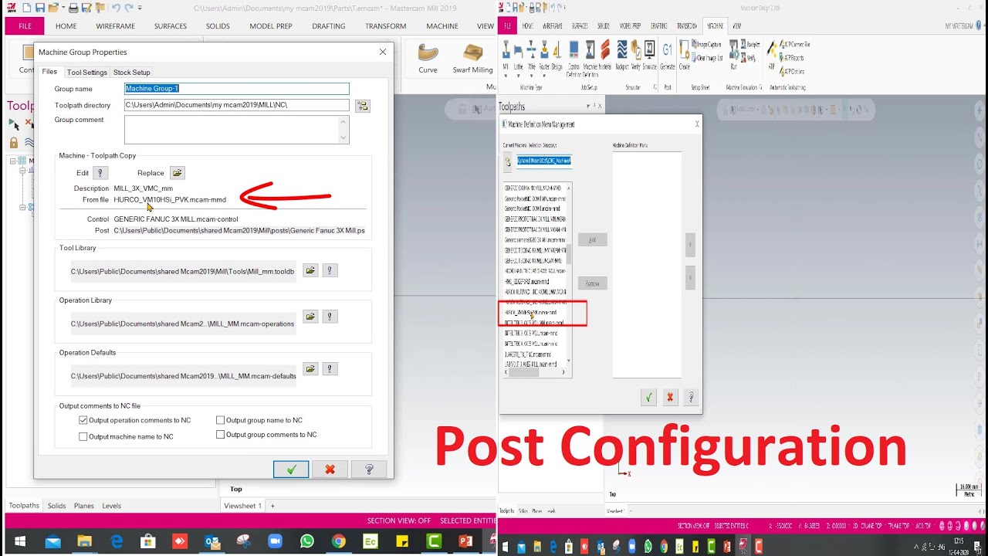988x556 pixels.
Task: Click Tool Library help question button
Action: 330,271
